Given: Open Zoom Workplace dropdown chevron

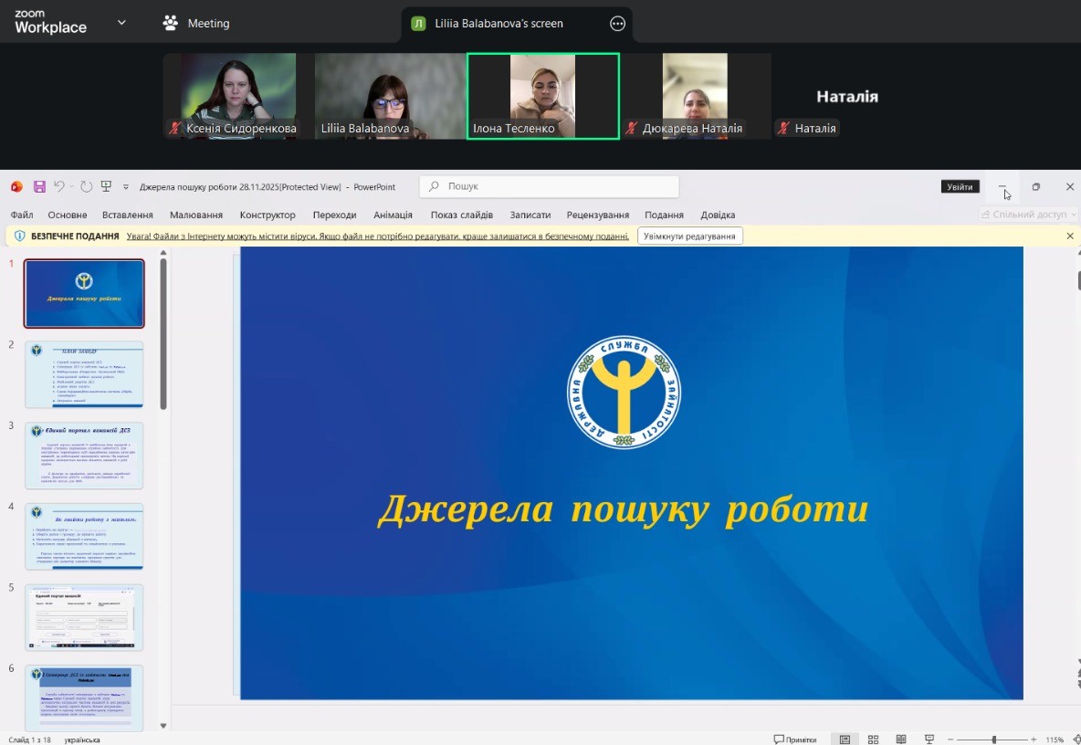Looking at the screenshot, I should point(121,23).
